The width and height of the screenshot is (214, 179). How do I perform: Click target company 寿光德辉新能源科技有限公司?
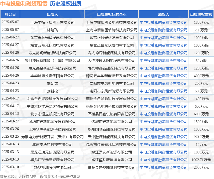pyautogui.click(x=112, y=53)
